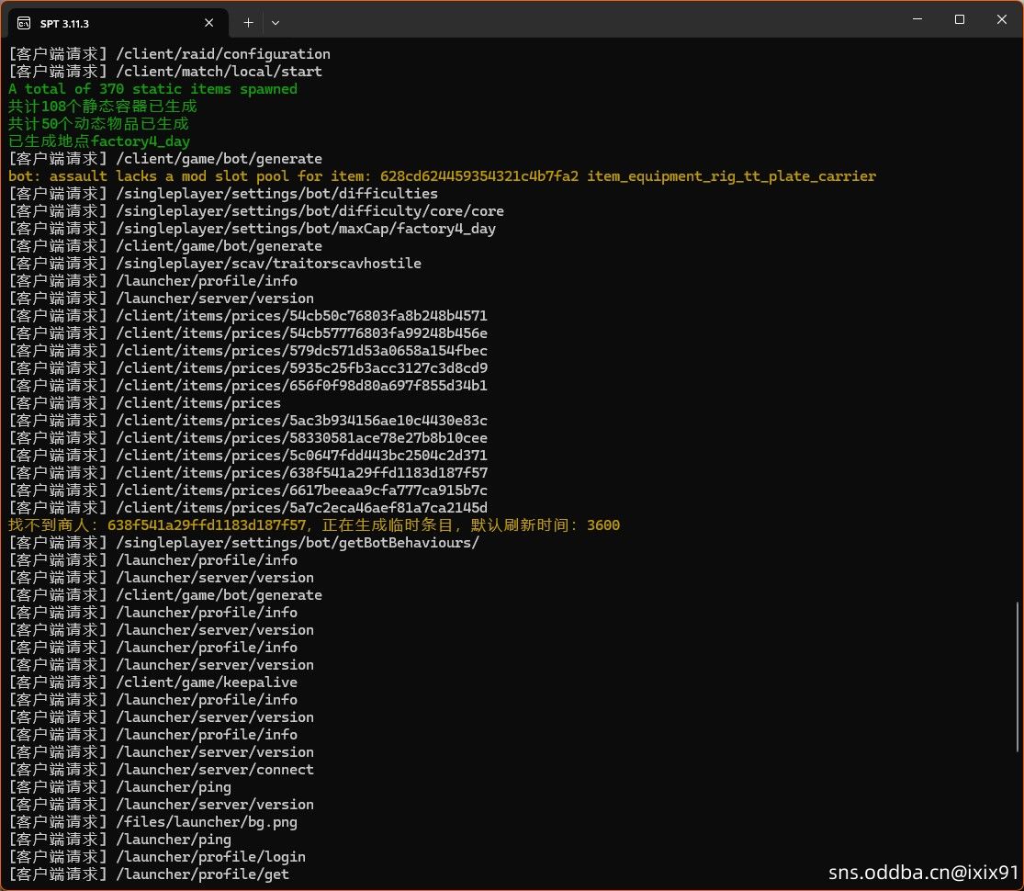This screenshot has height=891, width=1024.
Task: Click prices request ending 5935c25fb3acc3127c3d8cd9
Action: (248, 368)
